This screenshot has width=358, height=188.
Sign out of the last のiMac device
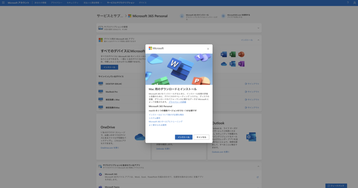click(x=252, y=107)
